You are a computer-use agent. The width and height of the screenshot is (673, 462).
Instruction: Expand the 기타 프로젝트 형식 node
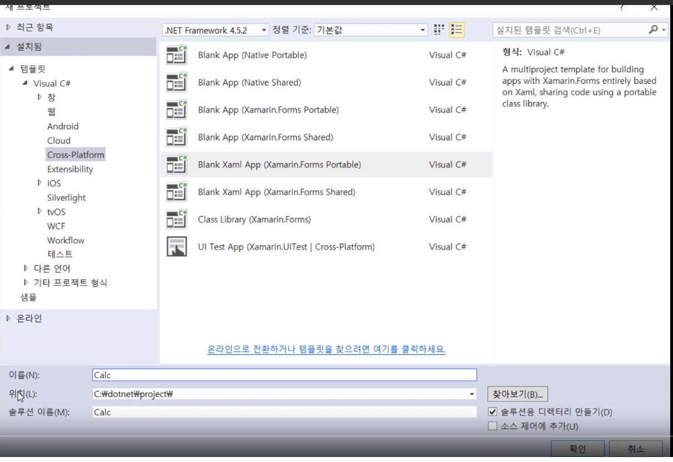(26, 282)
